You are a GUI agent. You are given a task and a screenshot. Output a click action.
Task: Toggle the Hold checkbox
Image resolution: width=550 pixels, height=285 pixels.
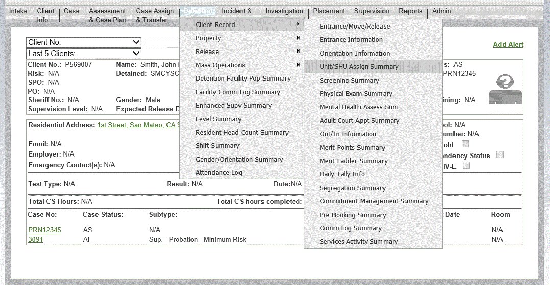click(465, 144)
